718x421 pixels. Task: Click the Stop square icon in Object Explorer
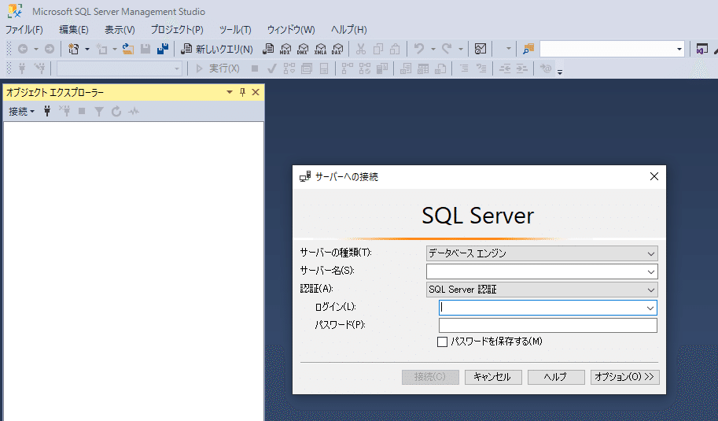82,111
